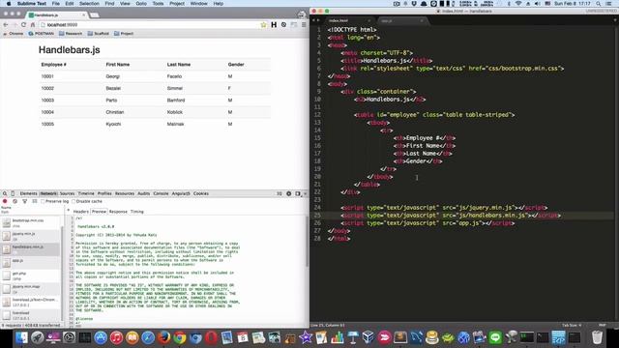Click the Tab Size selector in status bar
The width and height of the screenshot is (619, 348).
[x=572, y=326]
